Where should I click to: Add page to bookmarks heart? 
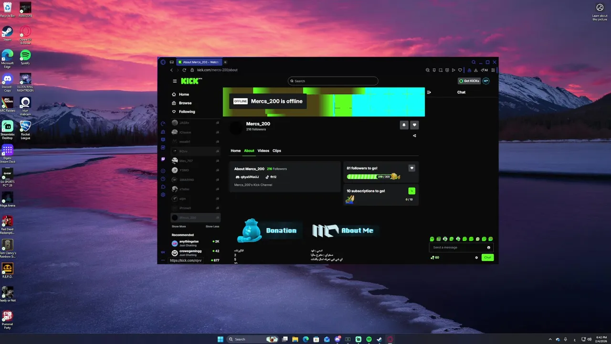pos(460,70)
